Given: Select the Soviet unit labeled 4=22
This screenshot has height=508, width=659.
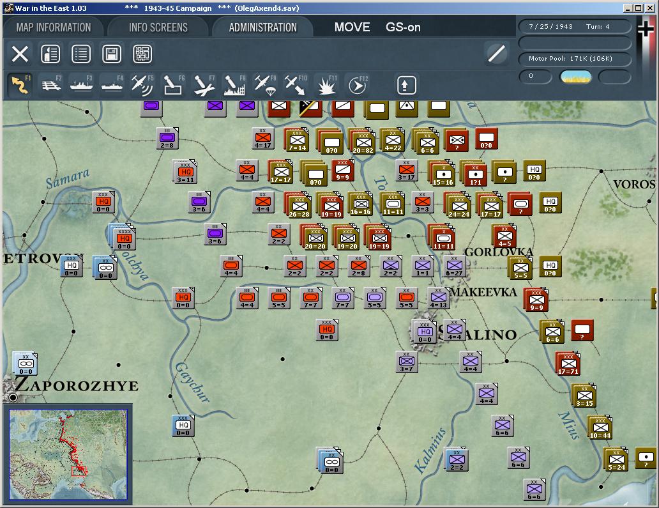Looking at the screenshot, I should 393,139.
